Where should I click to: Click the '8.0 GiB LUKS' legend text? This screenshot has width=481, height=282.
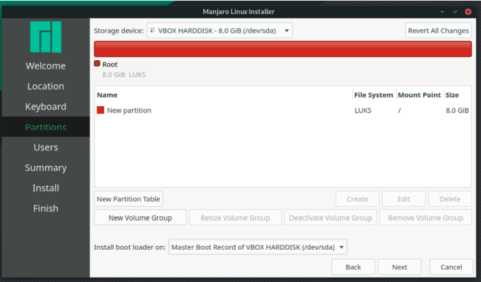pyautogui.click(x=124, y=75)
